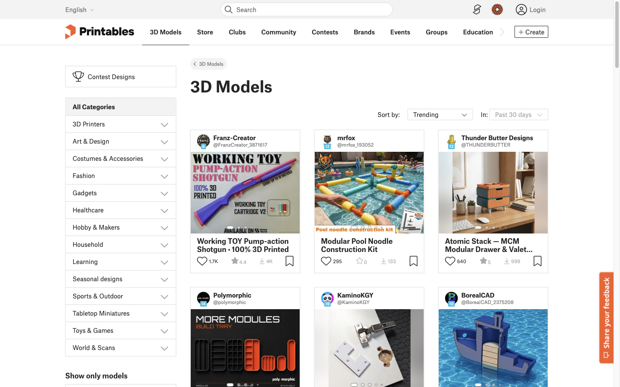Expand the Toys & Games category
Viewport: 620px width, 387px height.
pyautogui.click(x=164, y=331)
